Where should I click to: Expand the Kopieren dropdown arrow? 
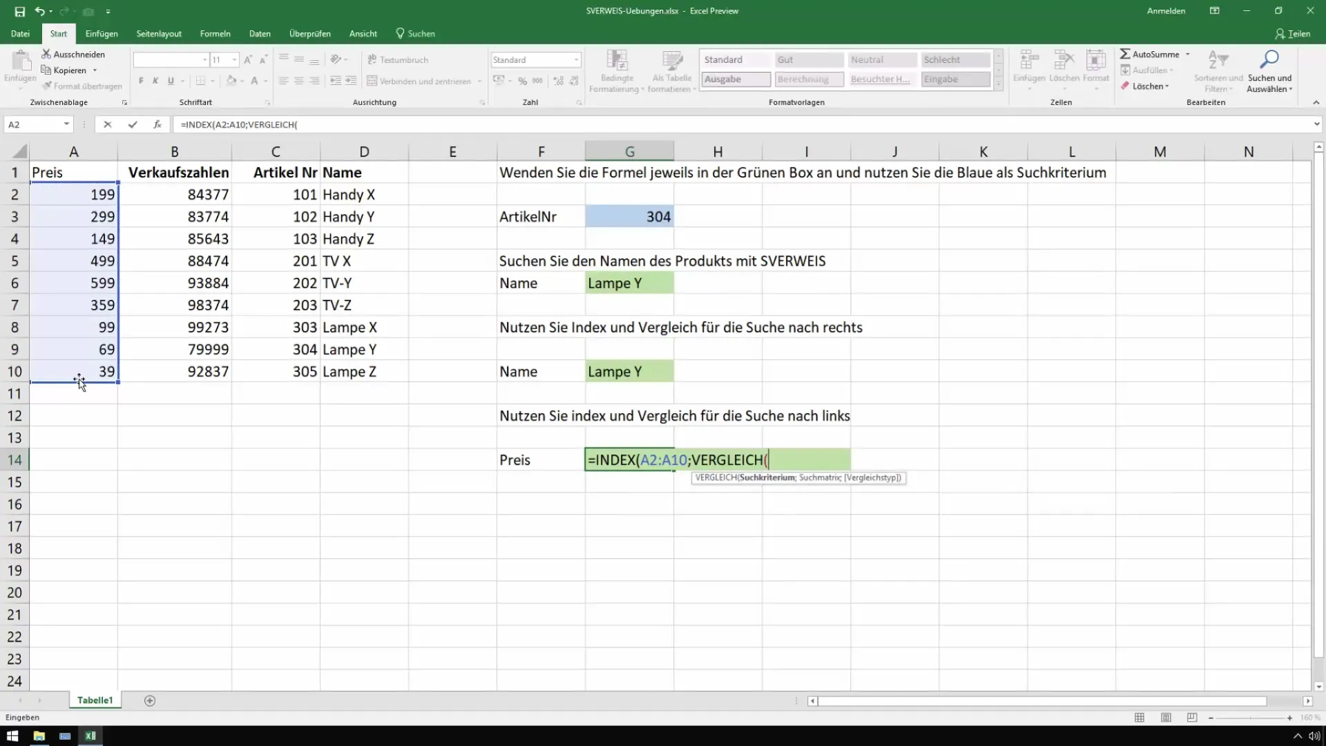click(x=95, y=70)
